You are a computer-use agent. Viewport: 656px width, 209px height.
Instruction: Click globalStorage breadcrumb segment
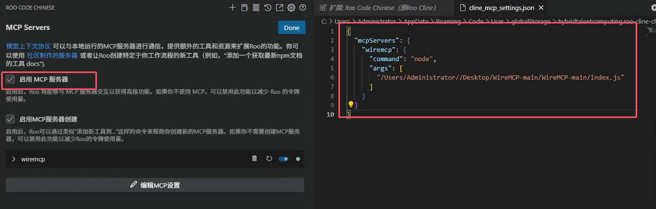click(x=531, y=21)
